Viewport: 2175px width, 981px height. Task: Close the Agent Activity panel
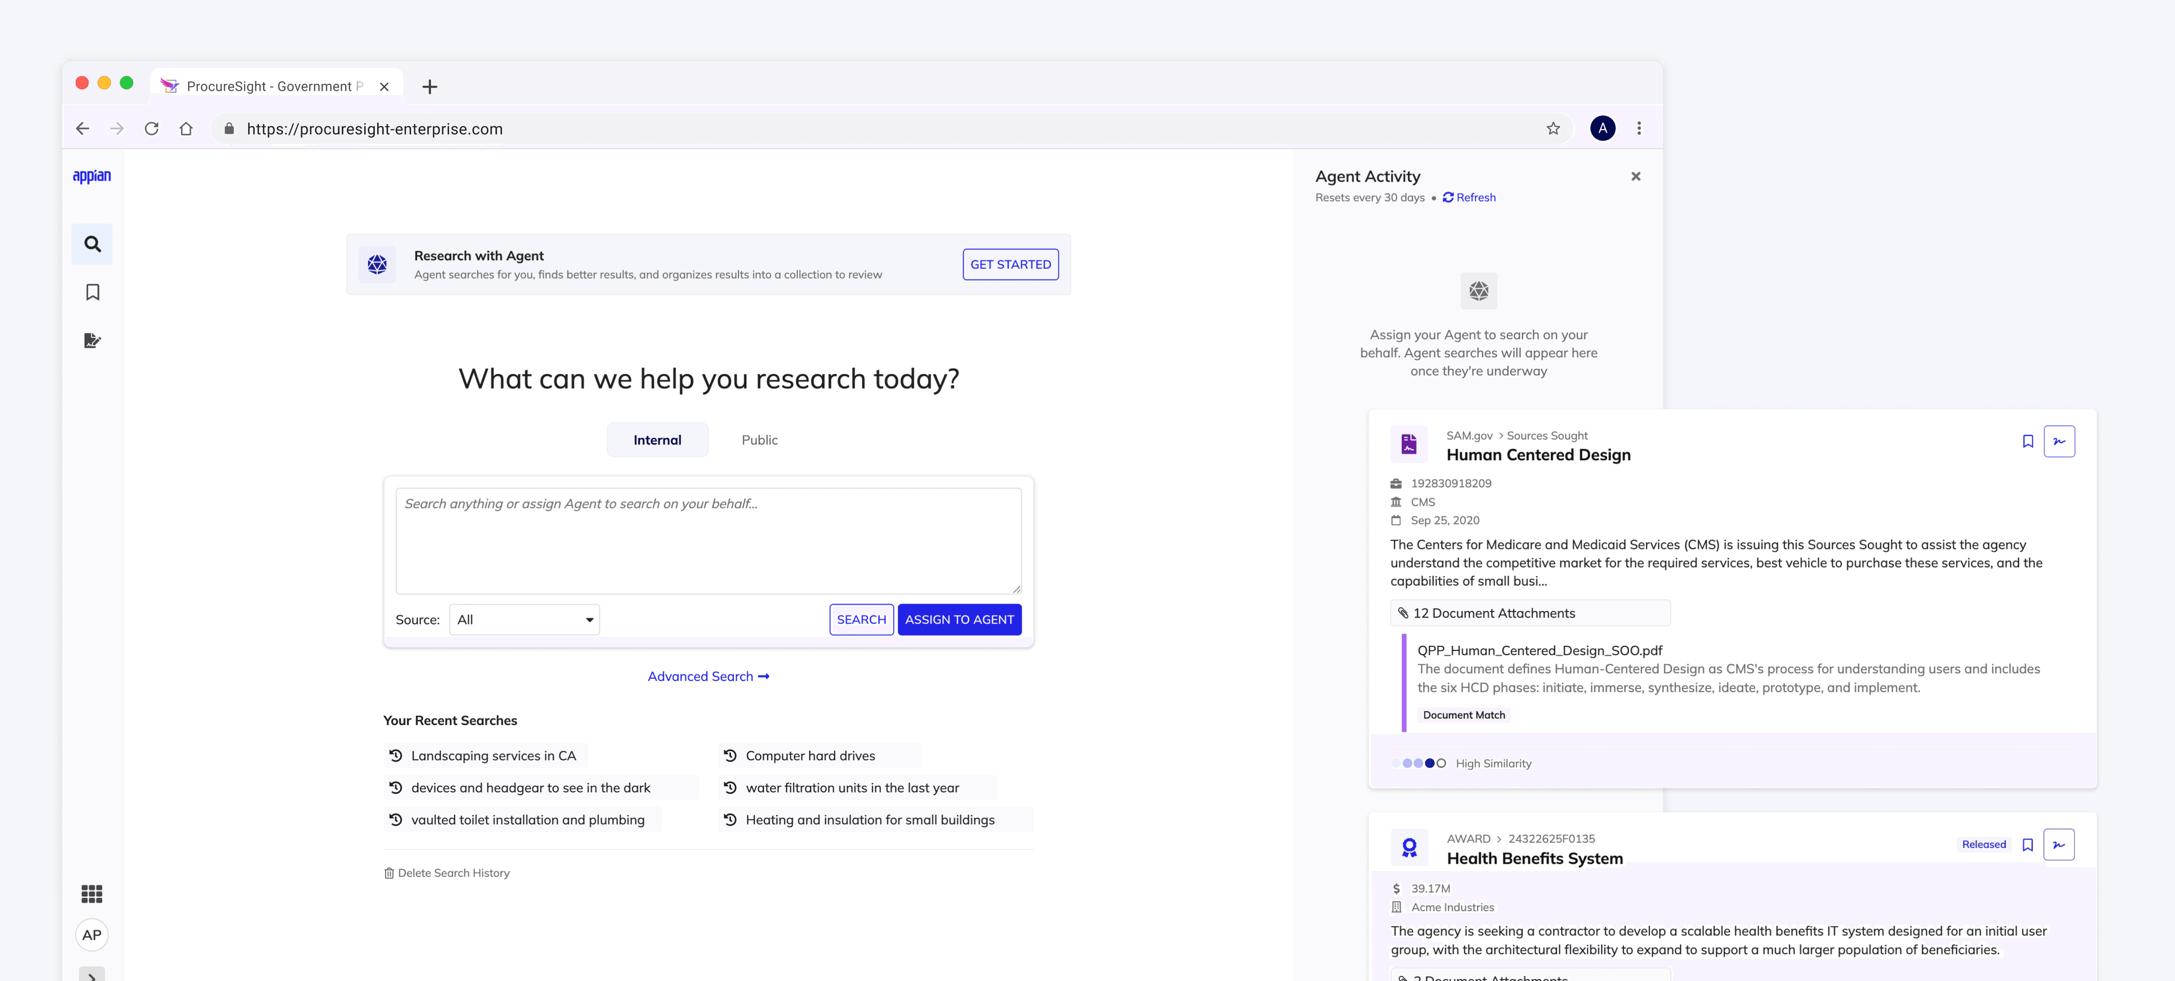tap(1635, 176)
